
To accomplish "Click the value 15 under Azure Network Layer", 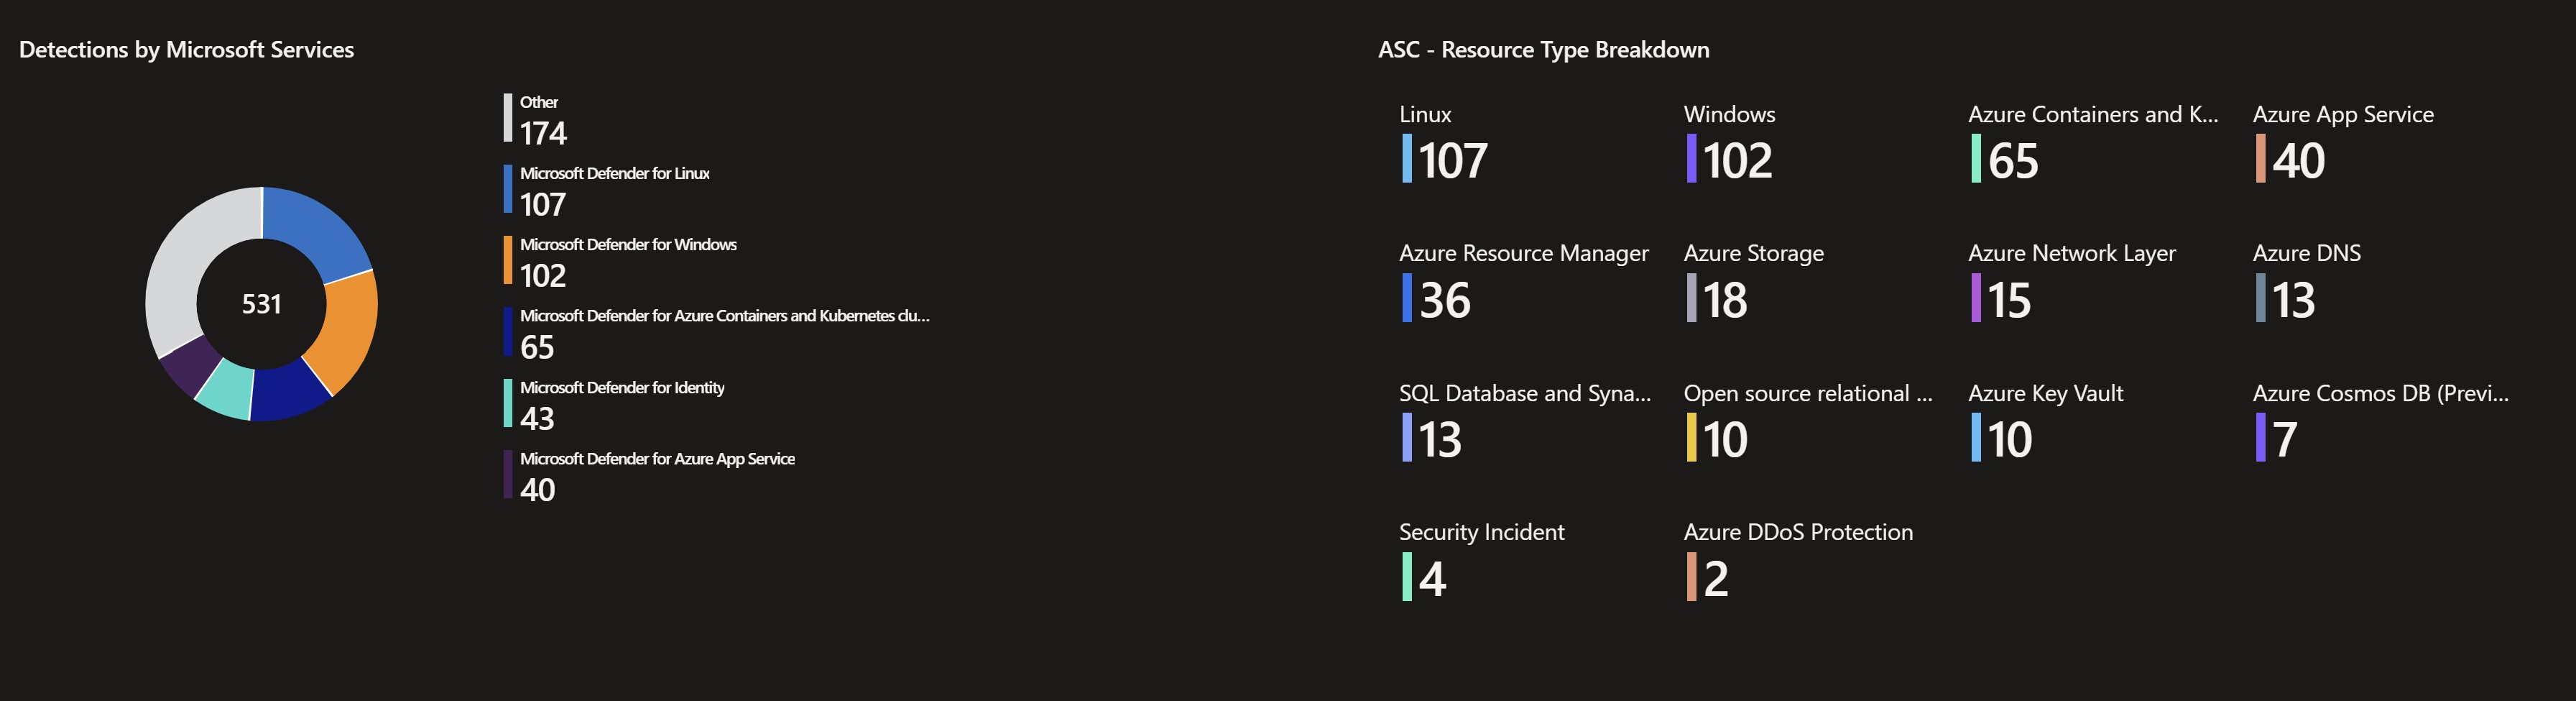I will click(2010, 300).
